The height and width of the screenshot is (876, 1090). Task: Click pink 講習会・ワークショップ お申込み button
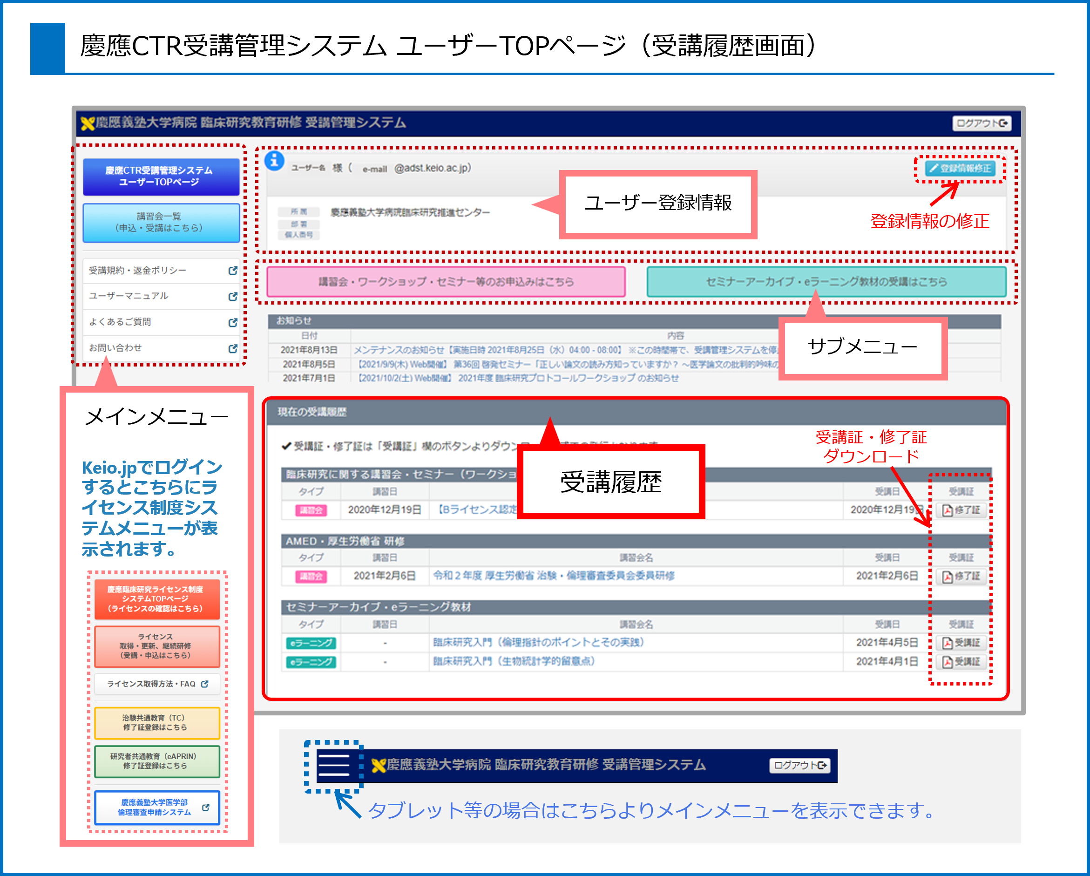coord(446,282)
